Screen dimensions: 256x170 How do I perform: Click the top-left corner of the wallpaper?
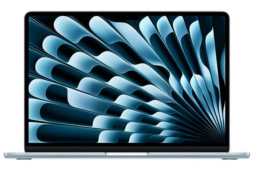(x=30, y=17)
